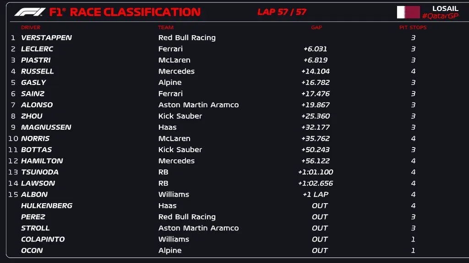Select the GAP column header

point(316,27)
